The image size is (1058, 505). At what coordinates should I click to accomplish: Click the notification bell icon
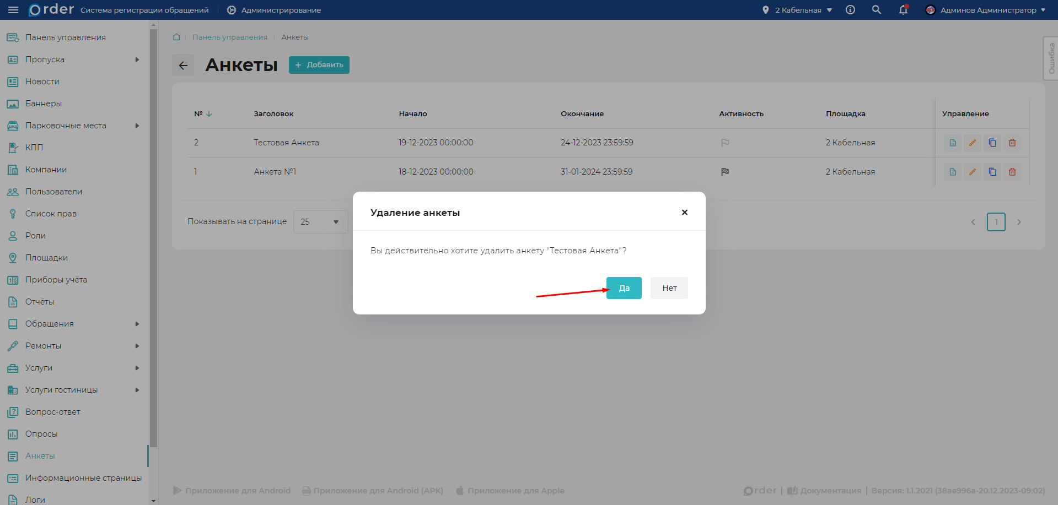click(903, 10)
